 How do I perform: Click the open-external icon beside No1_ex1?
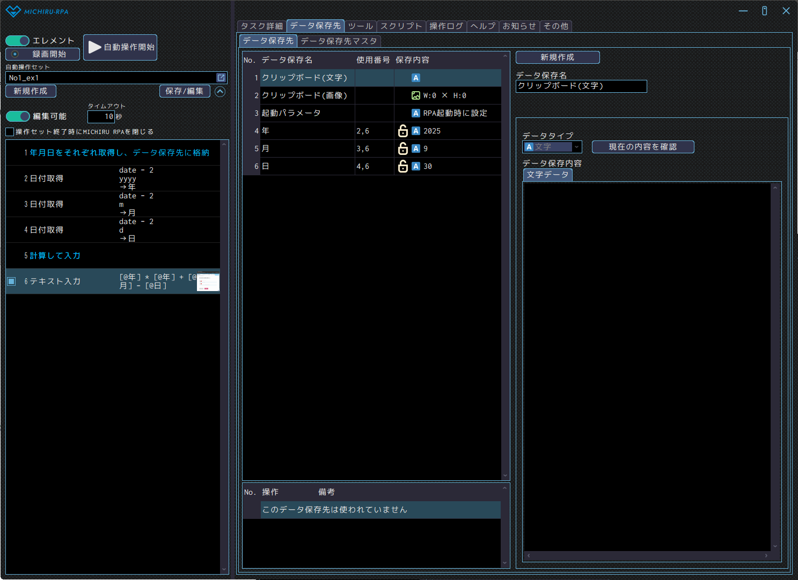221,78
